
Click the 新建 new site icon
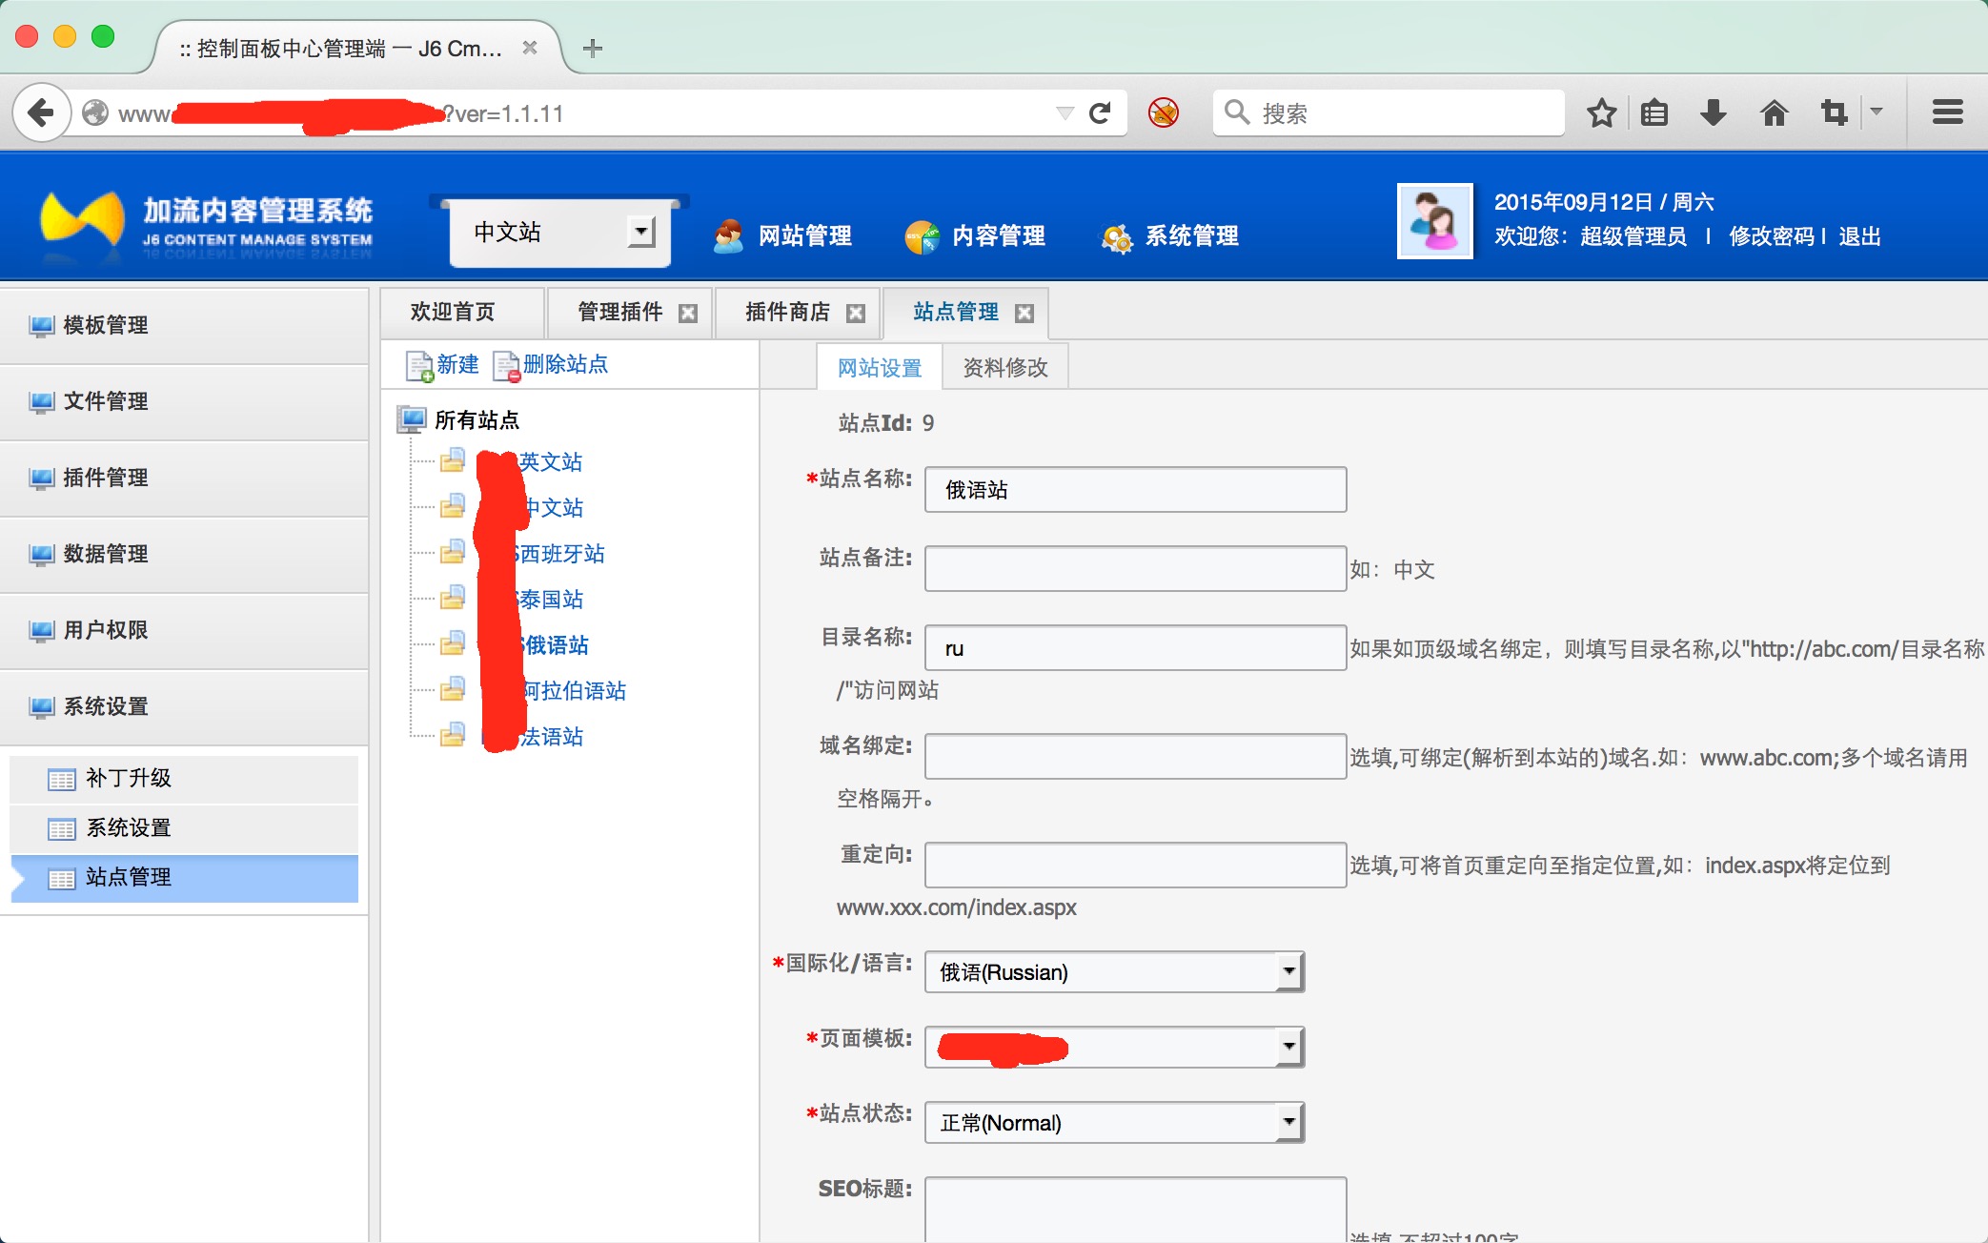click(419, 365)
